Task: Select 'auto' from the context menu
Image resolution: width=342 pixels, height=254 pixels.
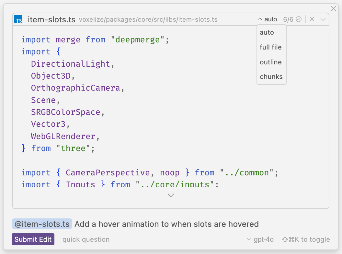Action: pos(267,32)
